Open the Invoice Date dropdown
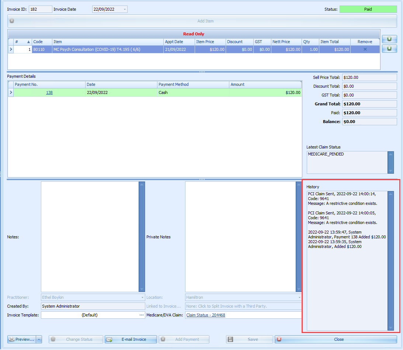Viewport: 403px width, 350px height. click(x=125, y=9)
